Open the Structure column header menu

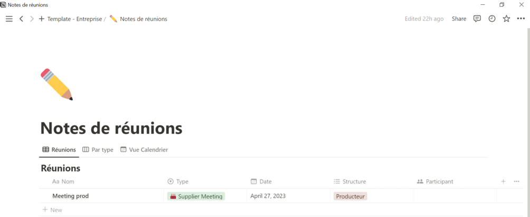pos(354,181)
